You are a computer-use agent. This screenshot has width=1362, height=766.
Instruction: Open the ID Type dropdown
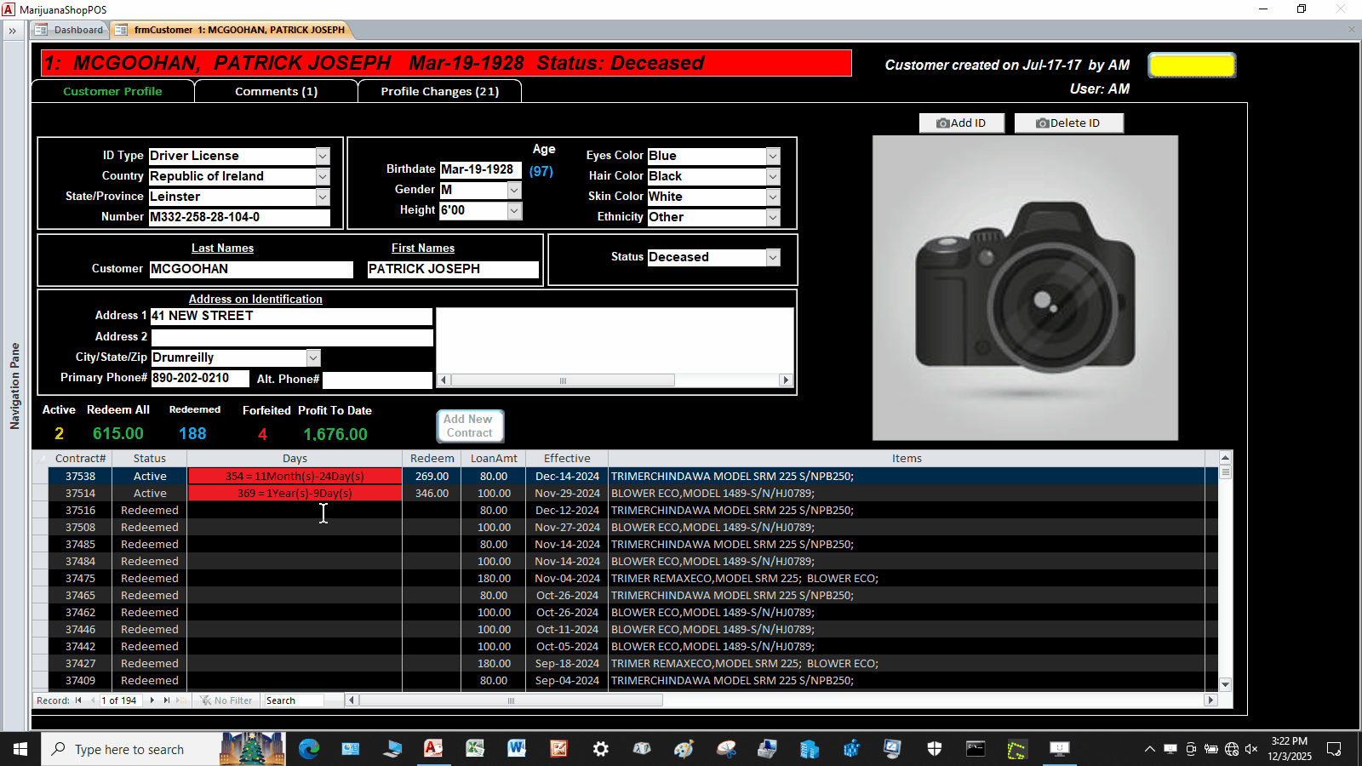[x=323, y=156]
